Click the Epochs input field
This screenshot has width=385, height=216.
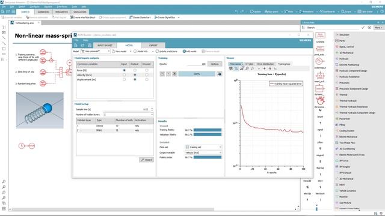[x=196, y=64]
